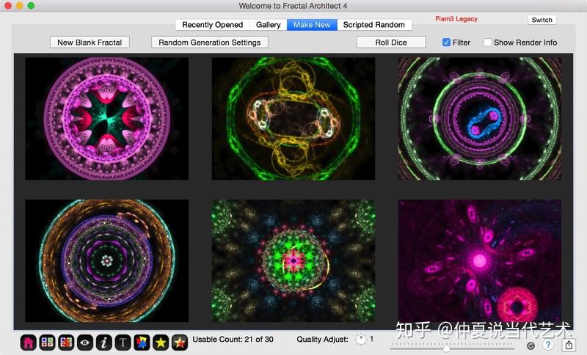Open the four-square grid icon
Image resolution: width=587 pixels, height=355 pixels.
tap(47, 342)
